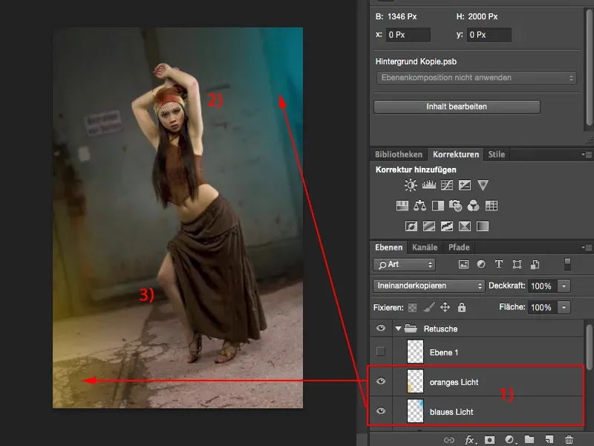Filter layers by pixel layers
Image resolution: width=594 pixels, height=446 pixels.
coord(463,265)
